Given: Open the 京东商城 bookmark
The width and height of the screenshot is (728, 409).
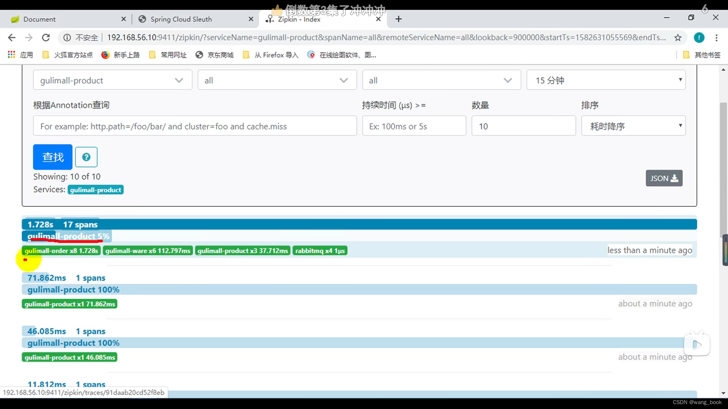Looking at the screenshot, I should click(x=215, y=55).
